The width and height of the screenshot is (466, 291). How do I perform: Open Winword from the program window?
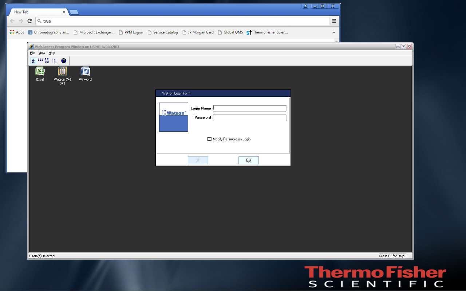point(85,72)
